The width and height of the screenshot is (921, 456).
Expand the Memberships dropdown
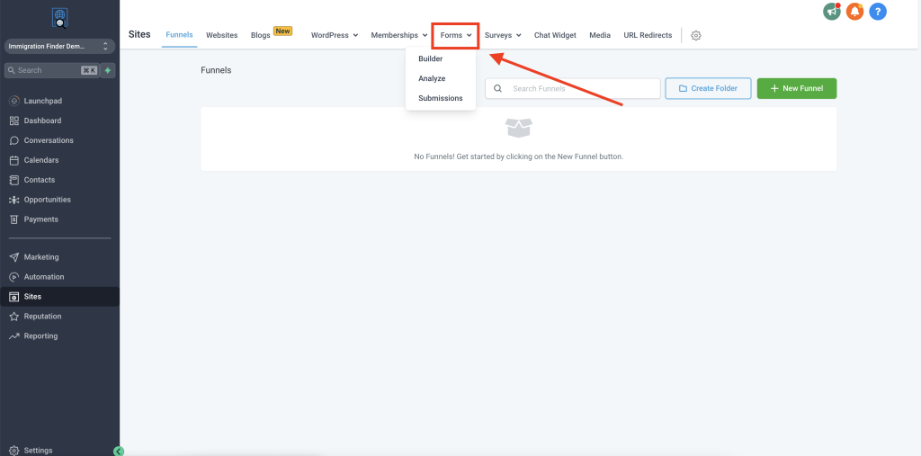(399, 35)
